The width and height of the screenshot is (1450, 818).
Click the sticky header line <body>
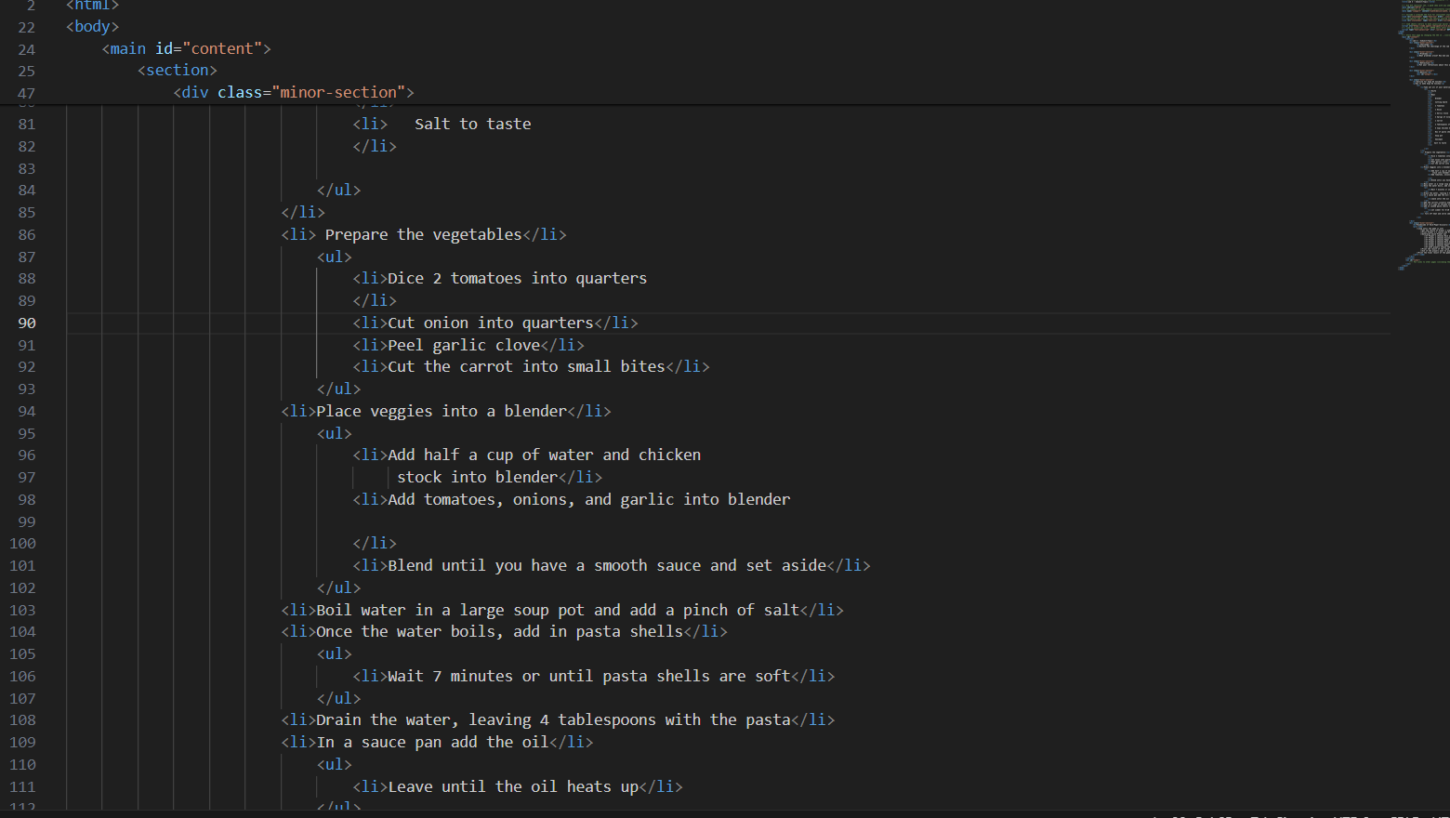[x=92, y=26]
